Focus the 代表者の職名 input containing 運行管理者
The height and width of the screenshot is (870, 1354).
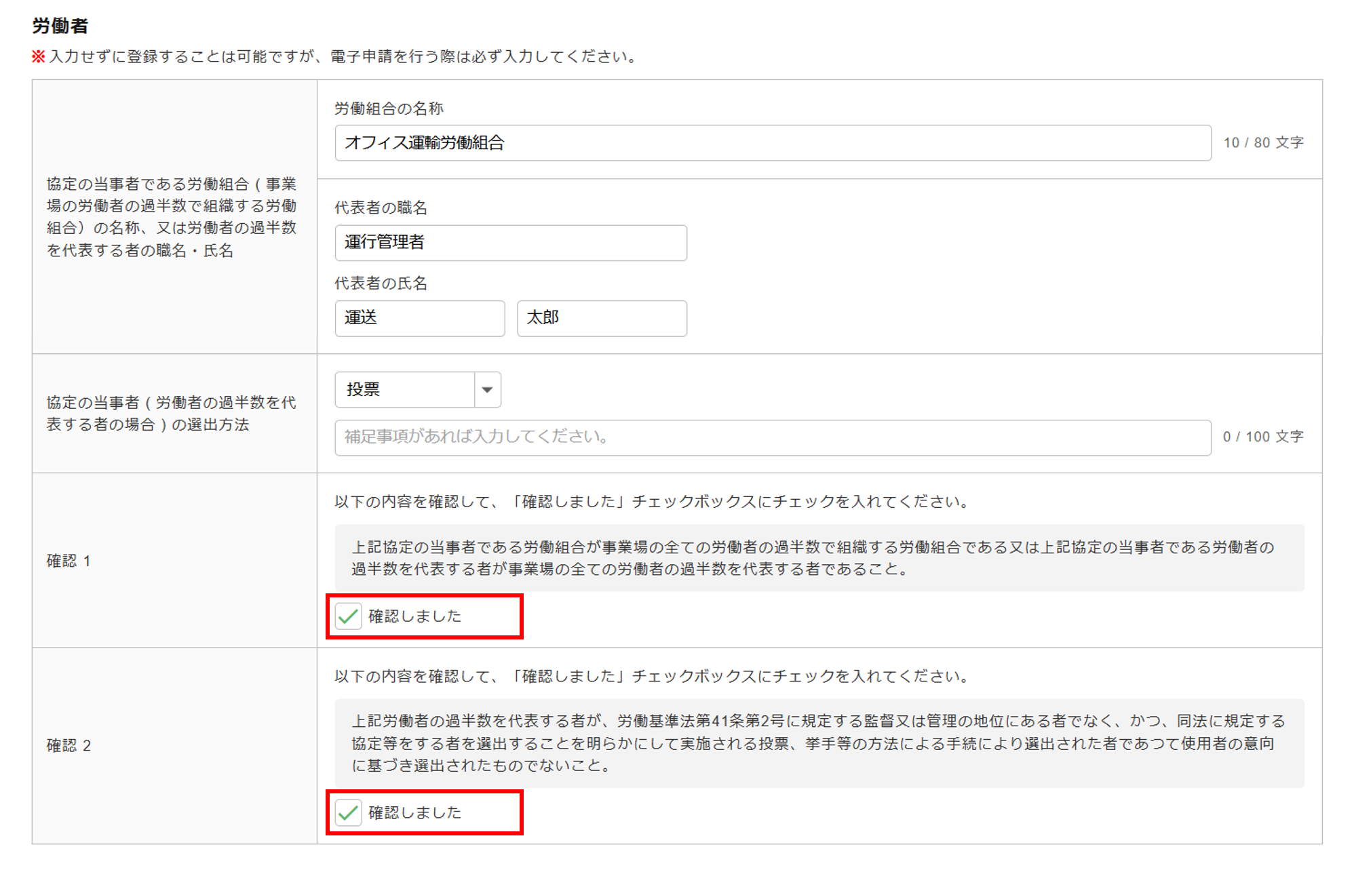510,243
